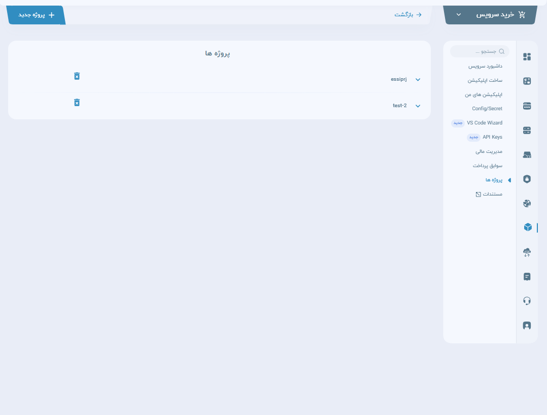Image resolution: width=547 pixels, height=415 pixels.
Task: Expand the test-2 project chevron
Action: click(x=418, y=106)
